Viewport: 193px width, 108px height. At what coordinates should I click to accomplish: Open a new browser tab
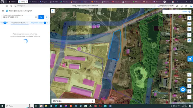[x=165, y=2]
